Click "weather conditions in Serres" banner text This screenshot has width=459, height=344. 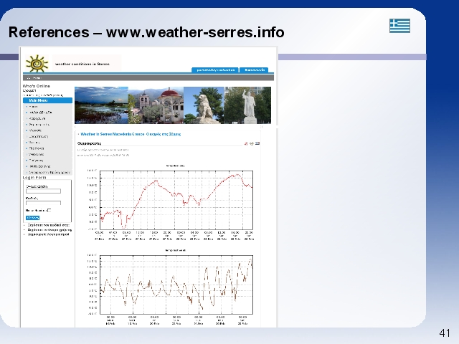coord(82,64)
